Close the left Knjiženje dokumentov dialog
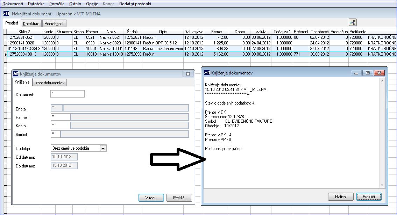Screen dimensions: 397x215 tap(188, 74)
